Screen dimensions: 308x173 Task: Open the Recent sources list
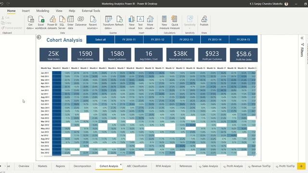point(93,23)
